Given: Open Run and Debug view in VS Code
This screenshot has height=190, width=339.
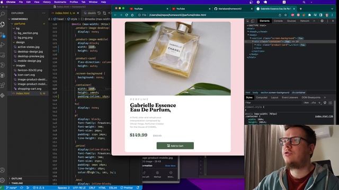Looking at the screenshot, I should [3, 45].
